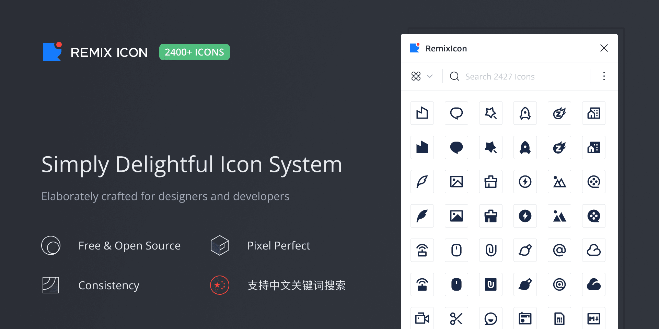Open the three-dot more options menu
This screenshot has height=329, width=659.
[x=604, y=76]
